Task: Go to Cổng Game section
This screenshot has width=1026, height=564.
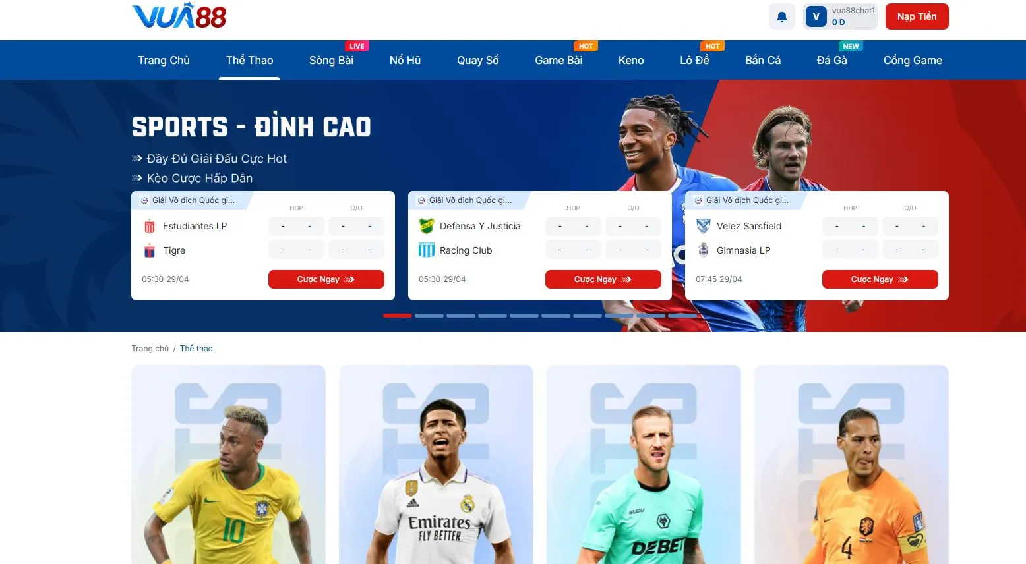Action: coord(913,60)
